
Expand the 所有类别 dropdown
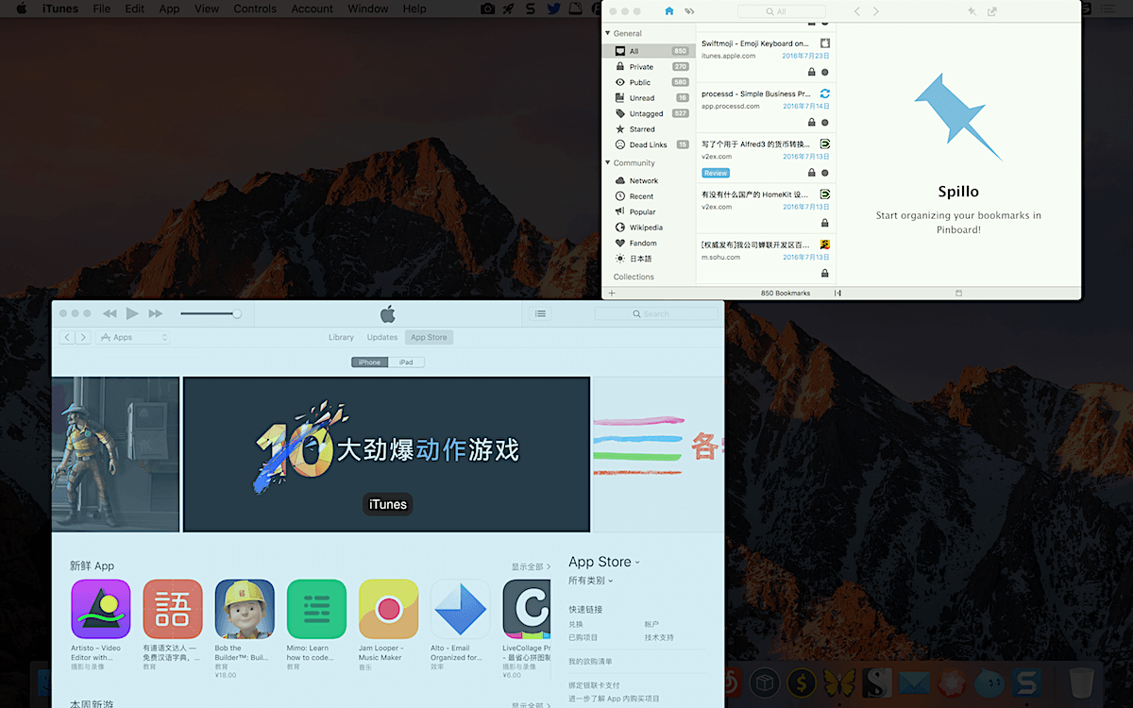point(591,581)
